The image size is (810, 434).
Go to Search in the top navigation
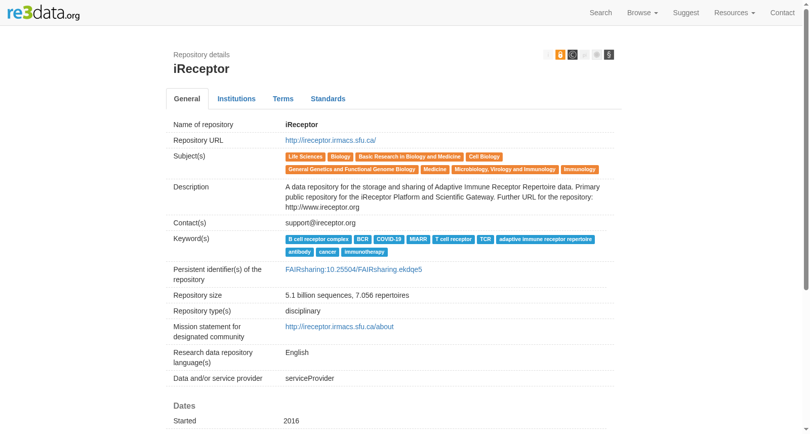(601, 13)
